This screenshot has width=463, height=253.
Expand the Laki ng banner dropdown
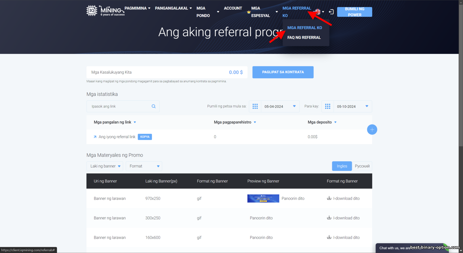click(x=105, y=166)
